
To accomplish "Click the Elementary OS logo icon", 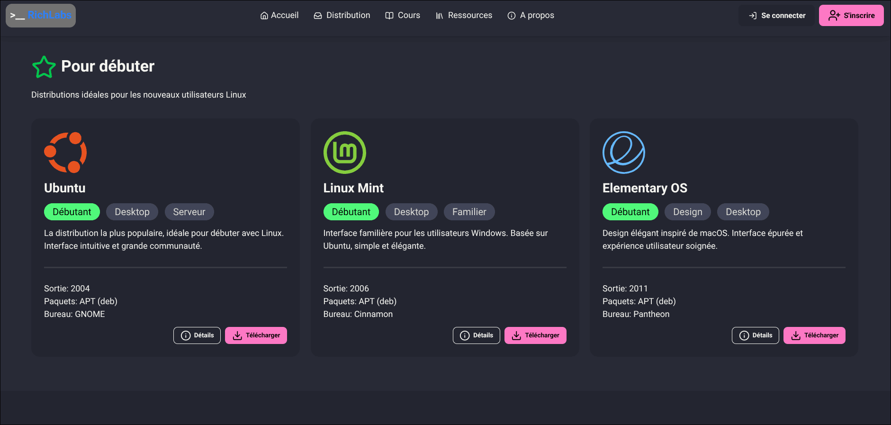I will [x=624, y=153].
